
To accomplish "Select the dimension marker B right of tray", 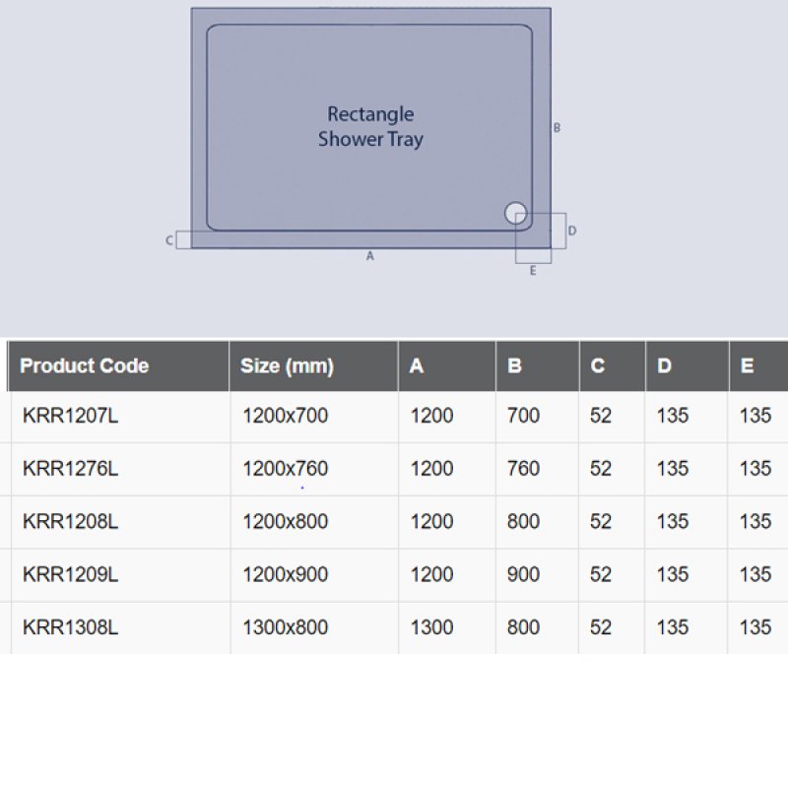I will pyautogui.click(x=557, y=128).
